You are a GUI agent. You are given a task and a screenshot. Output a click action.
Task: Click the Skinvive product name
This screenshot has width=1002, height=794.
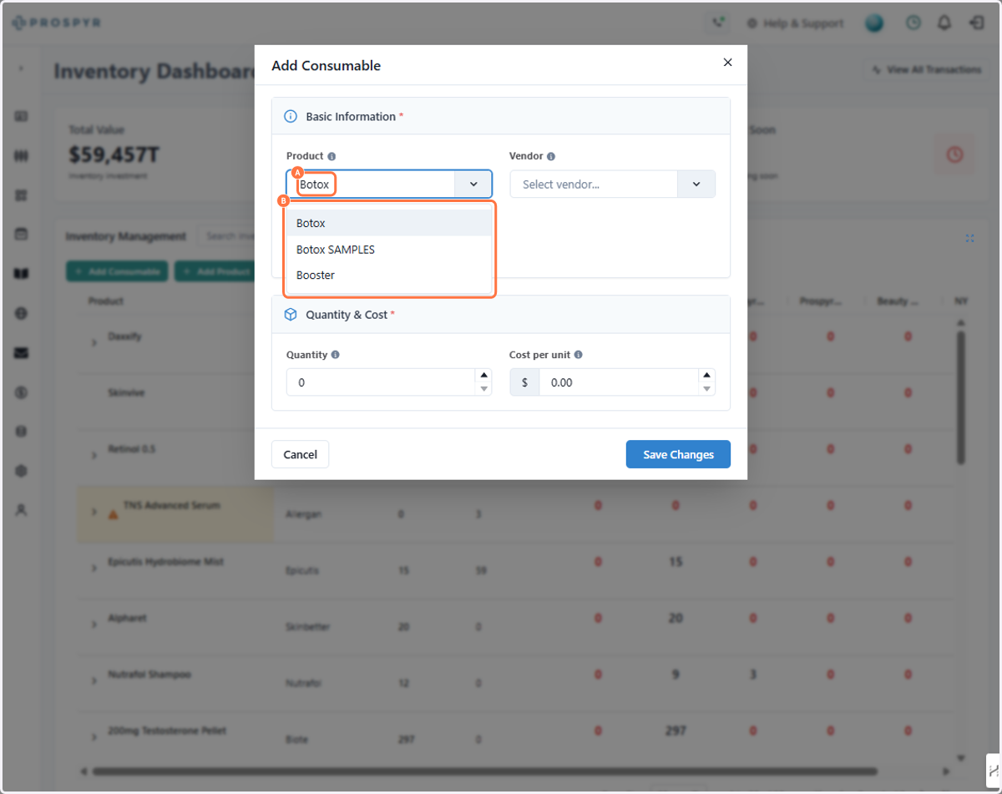coord(126,392)
